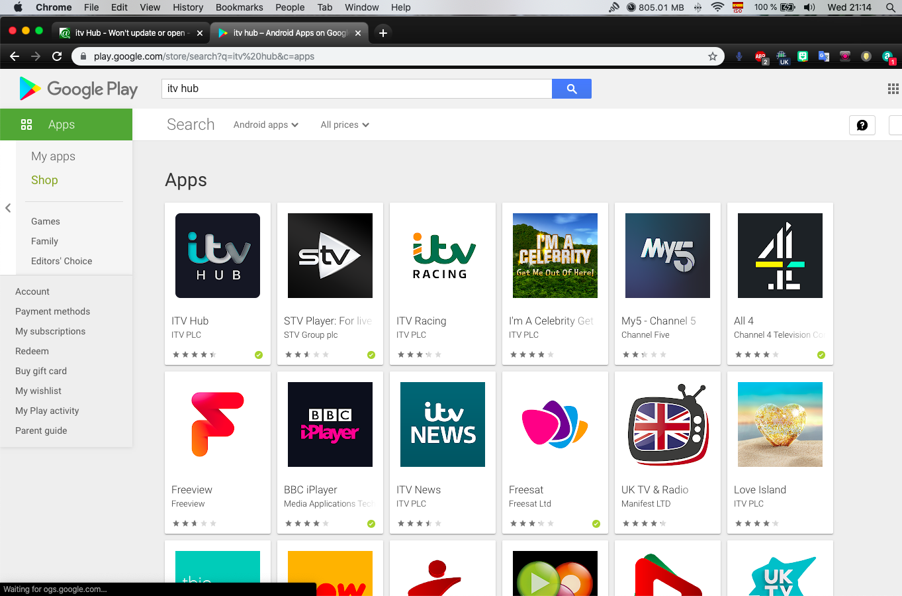Reload the page in Chrome
The image size is (902, 596).
pos(57,56)
